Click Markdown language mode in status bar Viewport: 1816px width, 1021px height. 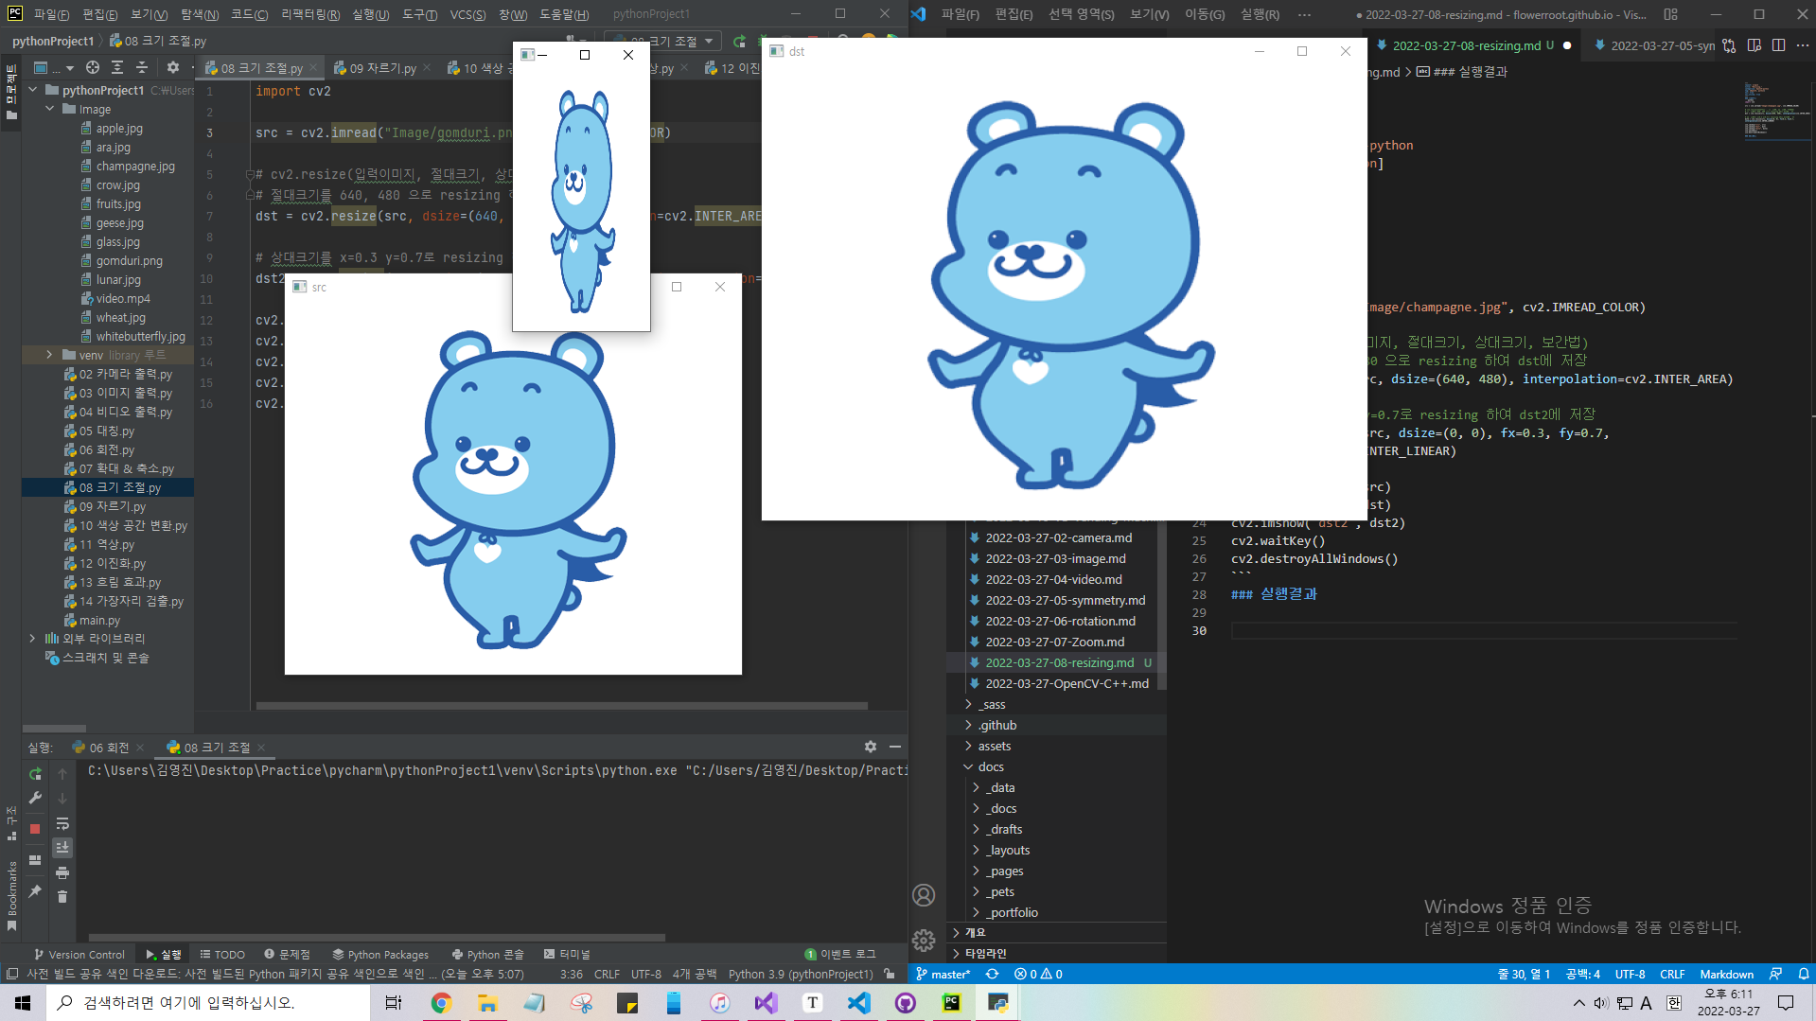(x=1727, y=974)
